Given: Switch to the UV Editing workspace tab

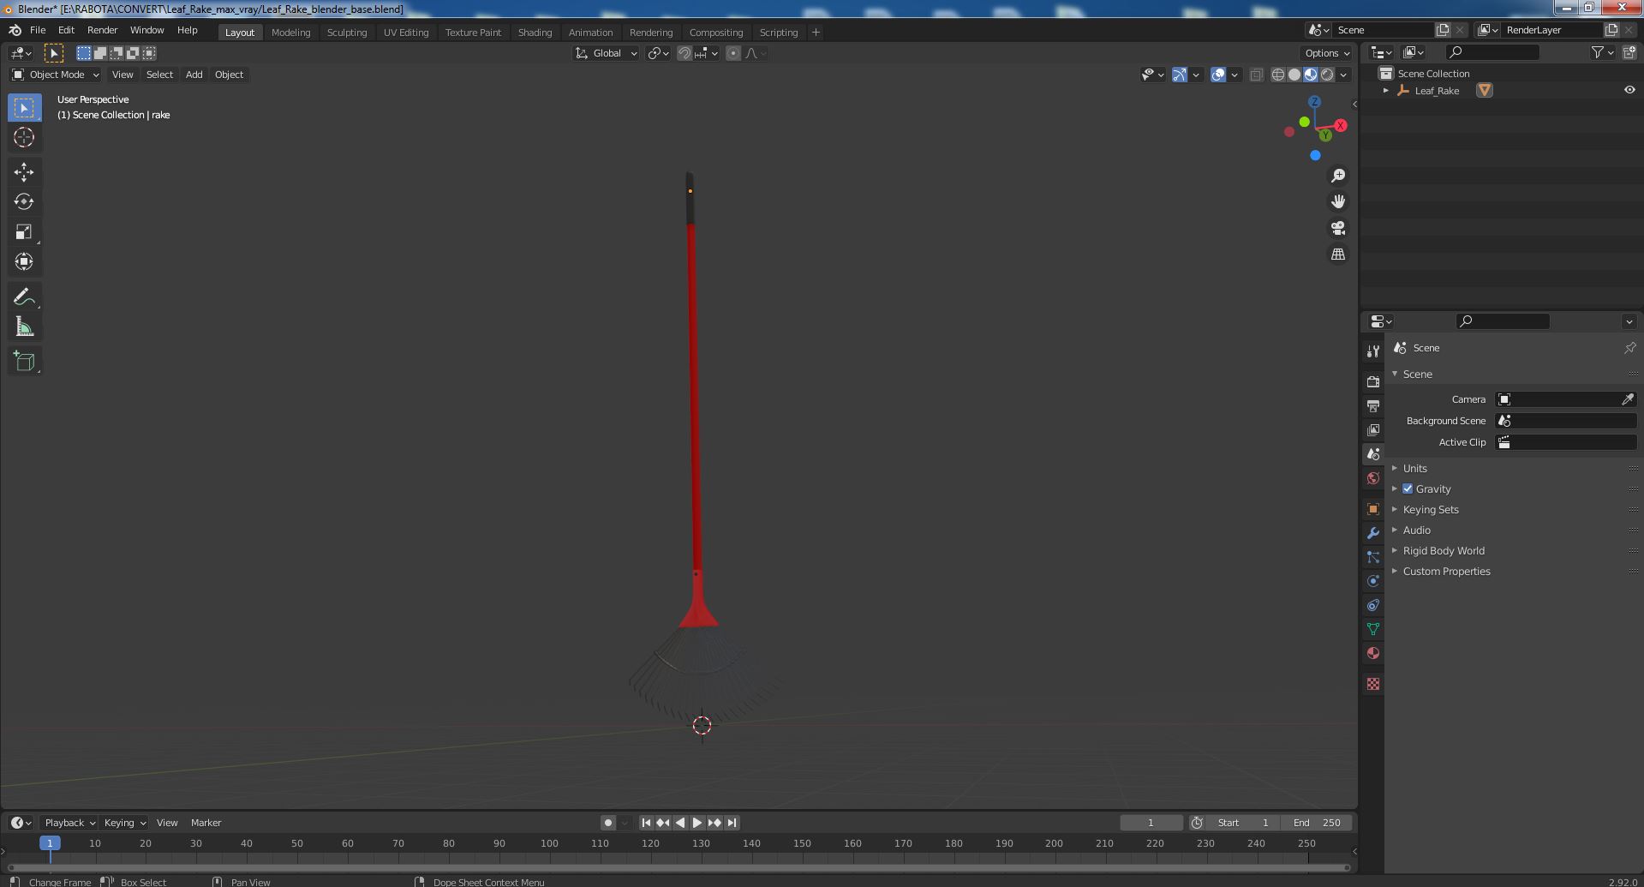Looking at the screenshot, I should pos(406,32).
